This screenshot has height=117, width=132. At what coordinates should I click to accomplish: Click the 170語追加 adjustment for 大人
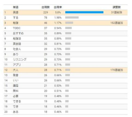[x=117, y=70]
